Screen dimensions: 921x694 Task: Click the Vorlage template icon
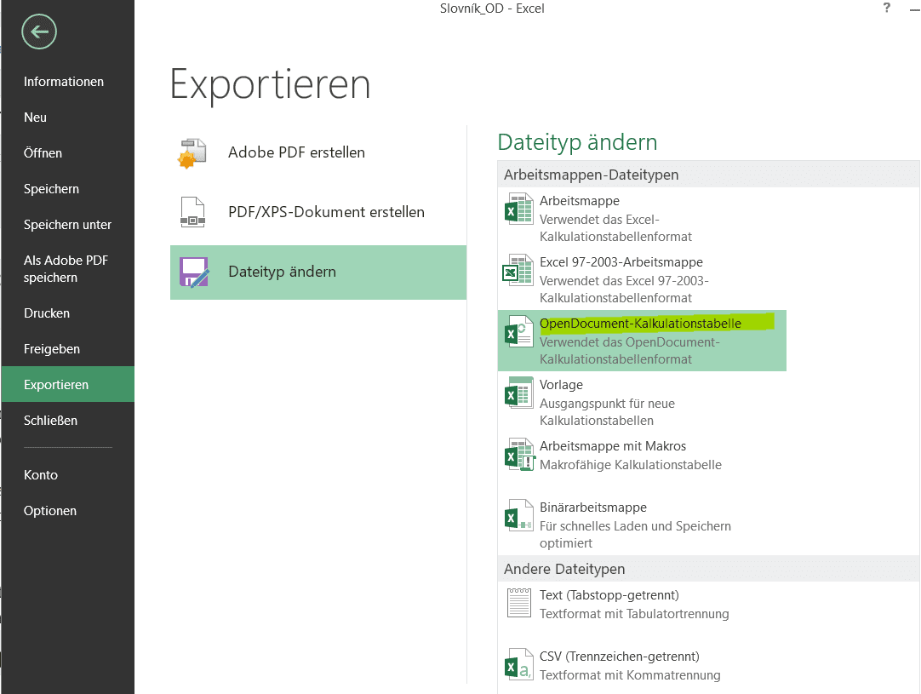click(518, 393)
